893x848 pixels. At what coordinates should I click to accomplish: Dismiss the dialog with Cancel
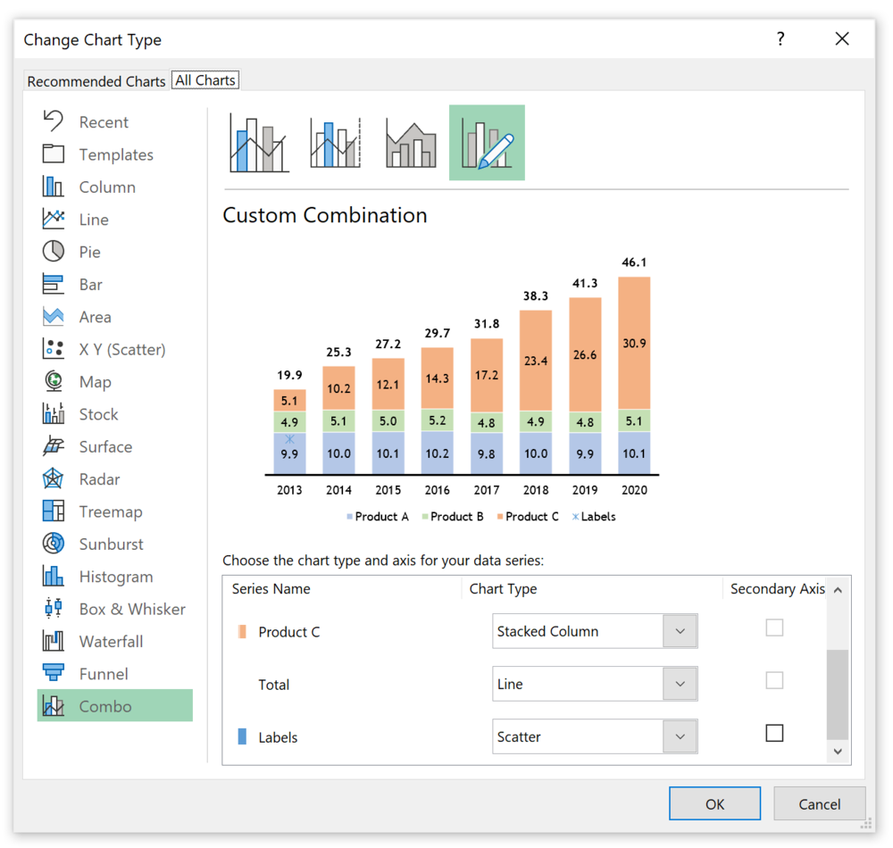[x=818, y=803]
